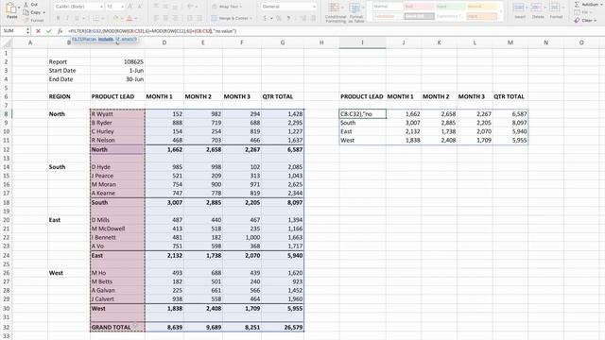Click 'R Wyatt' cell
Viewport: 605px width, 340px height.
(x=117, y=114)
